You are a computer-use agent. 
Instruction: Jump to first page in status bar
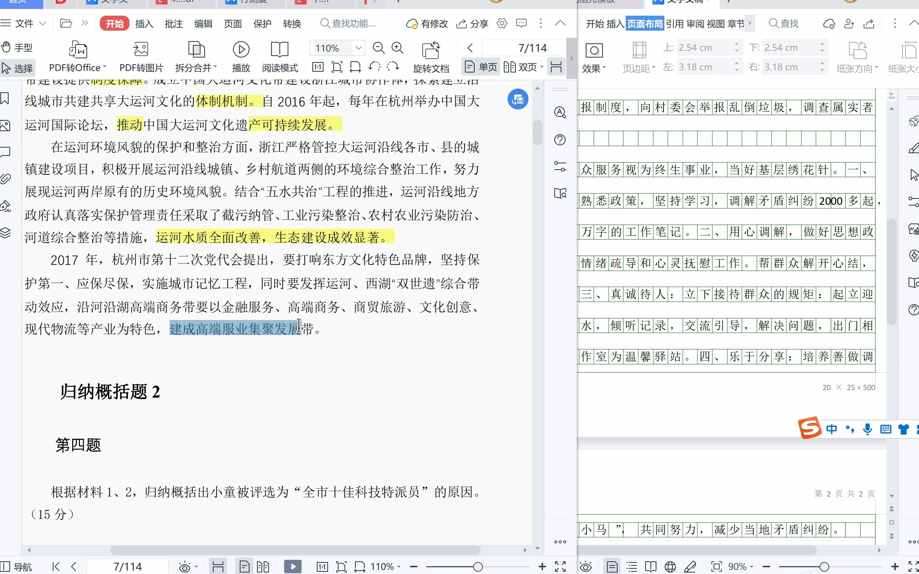click(56, 567)
